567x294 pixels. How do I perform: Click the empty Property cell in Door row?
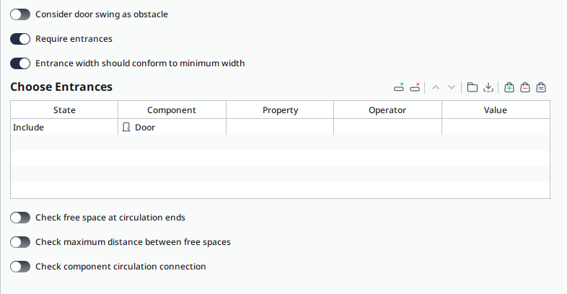(x=280, y=128)
